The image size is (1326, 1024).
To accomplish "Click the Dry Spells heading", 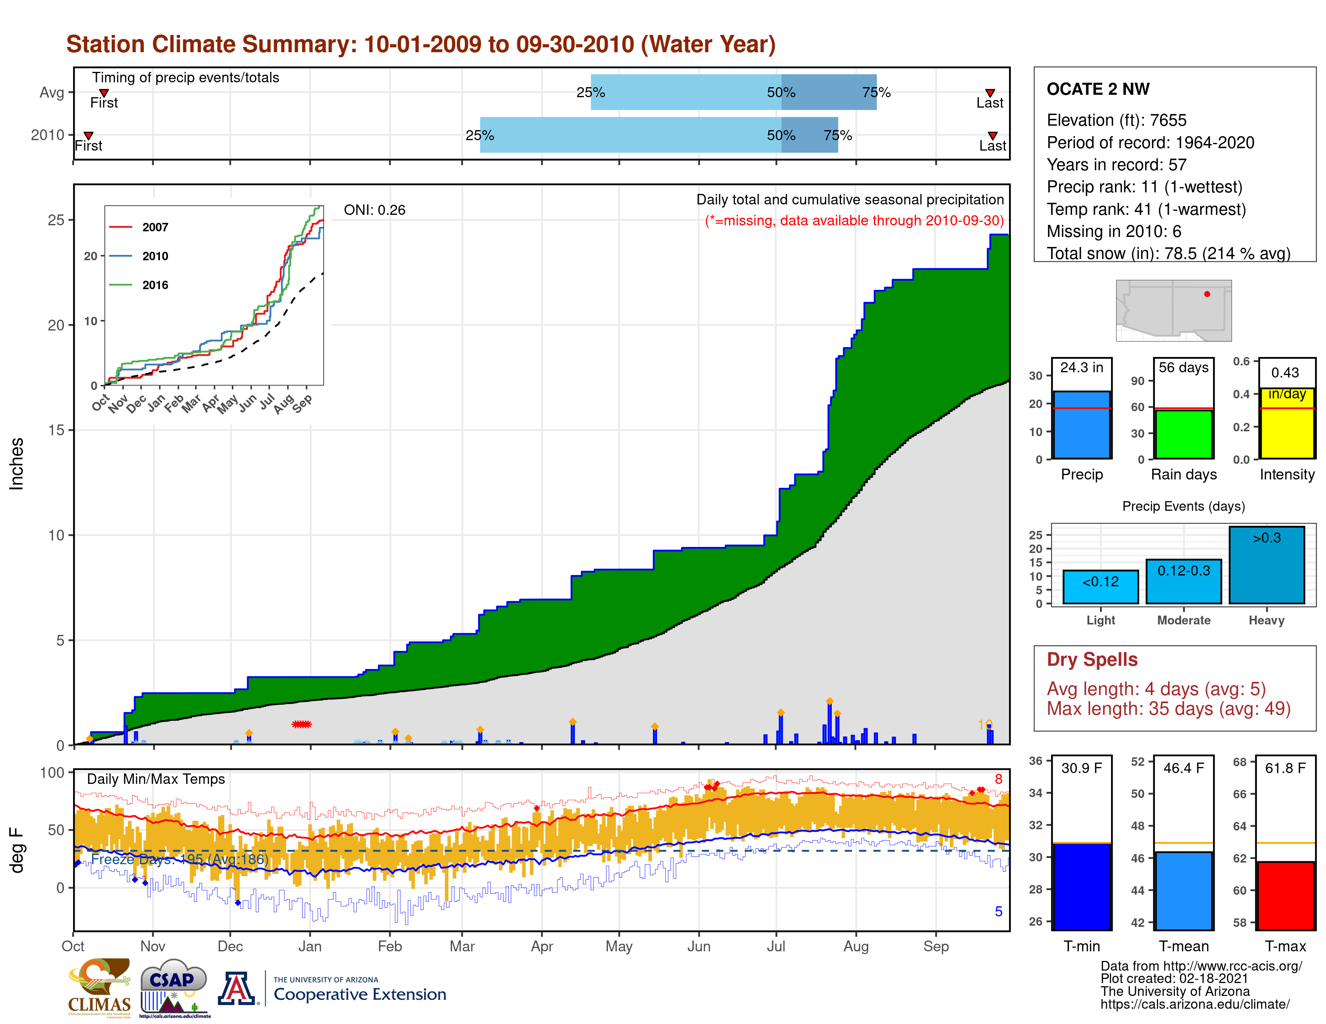I will tap(1092, 659).
